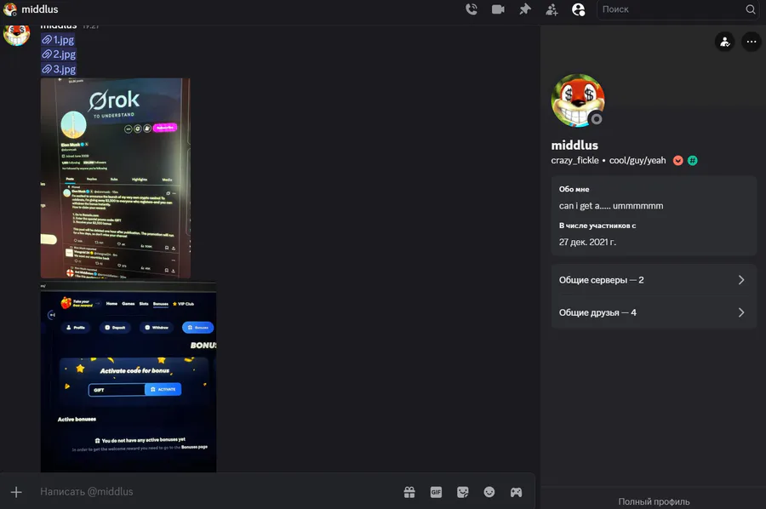766x509 pixels.
Task: Start a voice call with middlus
Action: (472, 9)
